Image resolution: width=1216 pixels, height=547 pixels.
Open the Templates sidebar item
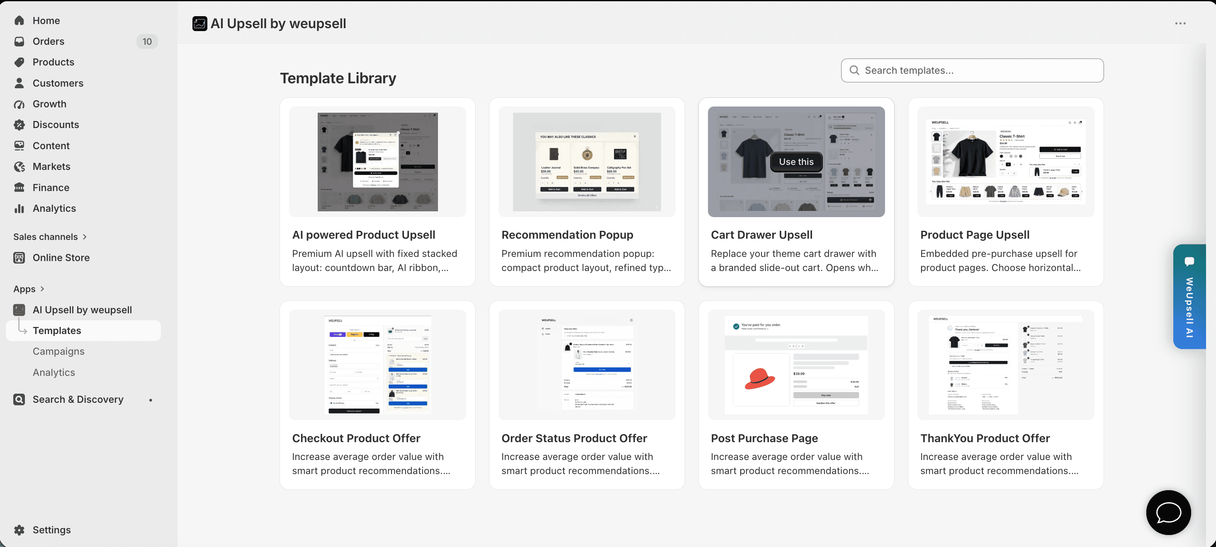(83, 330)
